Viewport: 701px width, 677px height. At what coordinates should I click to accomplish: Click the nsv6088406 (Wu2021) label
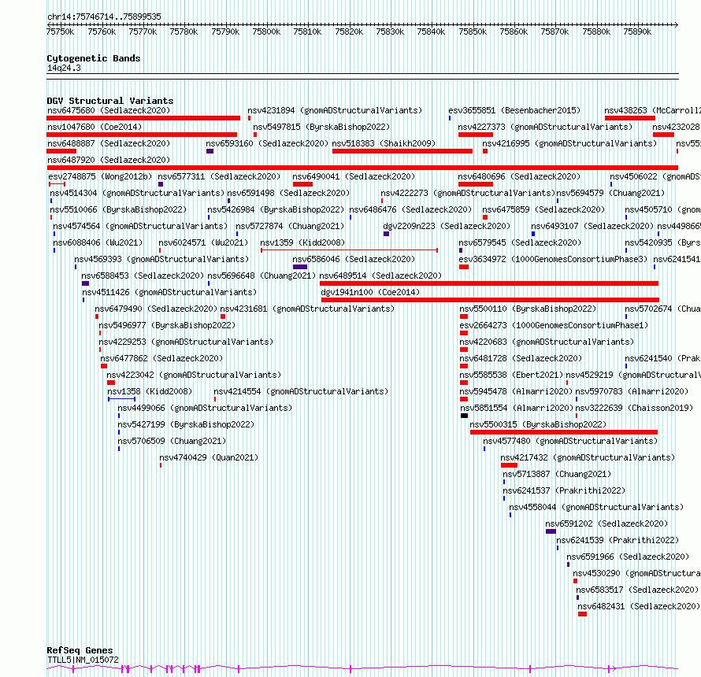pyautogui.click(x=98, y=242)
